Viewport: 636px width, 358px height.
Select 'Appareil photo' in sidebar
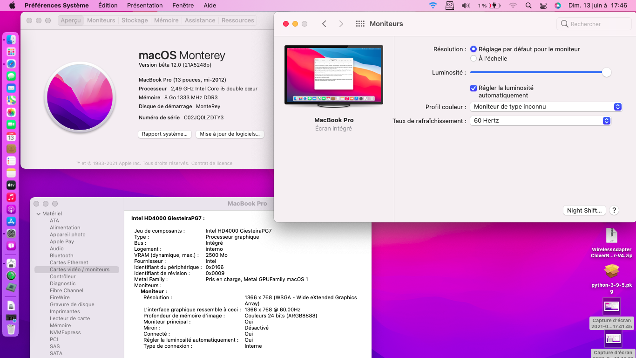[x=68, y=234]
